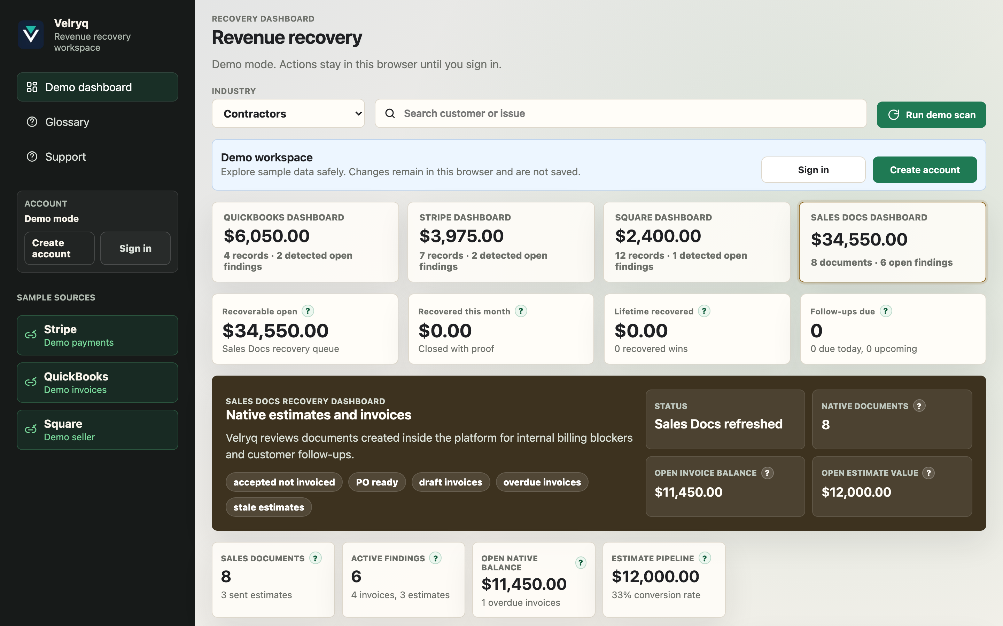Click the 3 sent estimates text
Viewport: 1003px width, 626px height.
coord(256,595)
